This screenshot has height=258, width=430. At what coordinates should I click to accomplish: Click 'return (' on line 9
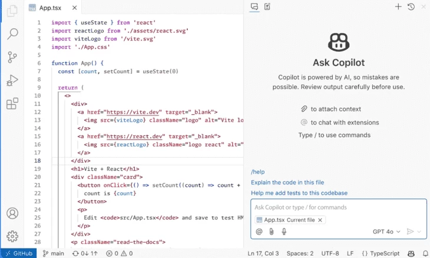click(71, 87)
